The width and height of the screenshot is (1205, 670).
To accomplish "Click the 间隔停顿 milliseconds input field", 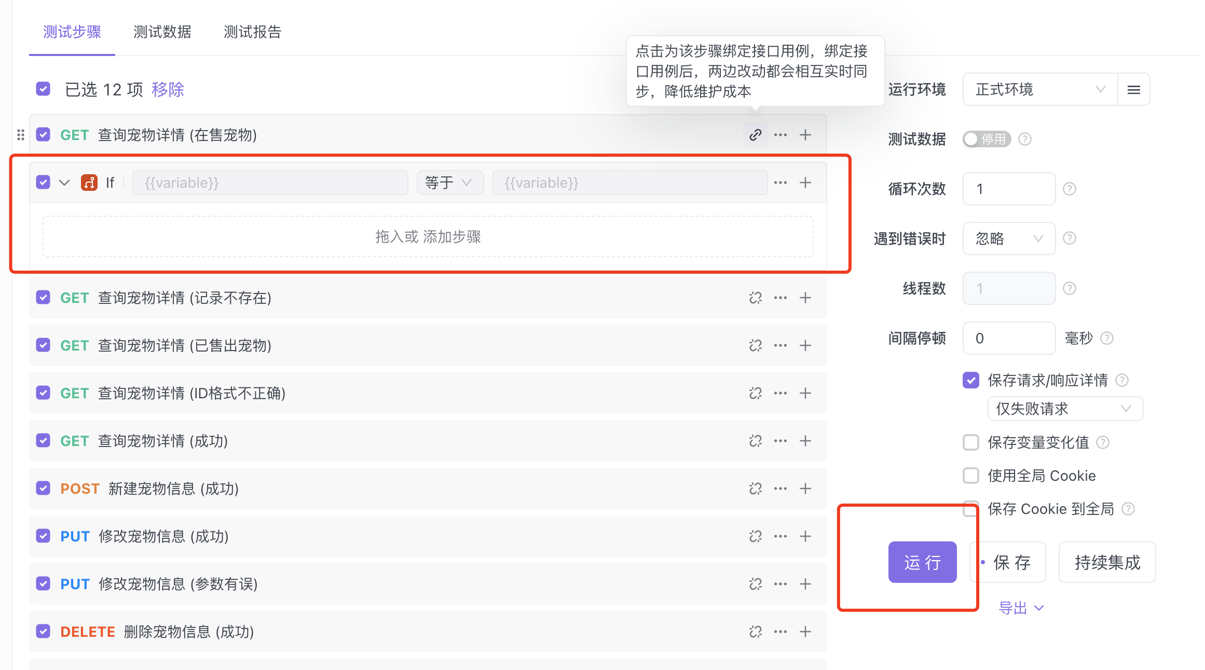I will point(1008,338).
